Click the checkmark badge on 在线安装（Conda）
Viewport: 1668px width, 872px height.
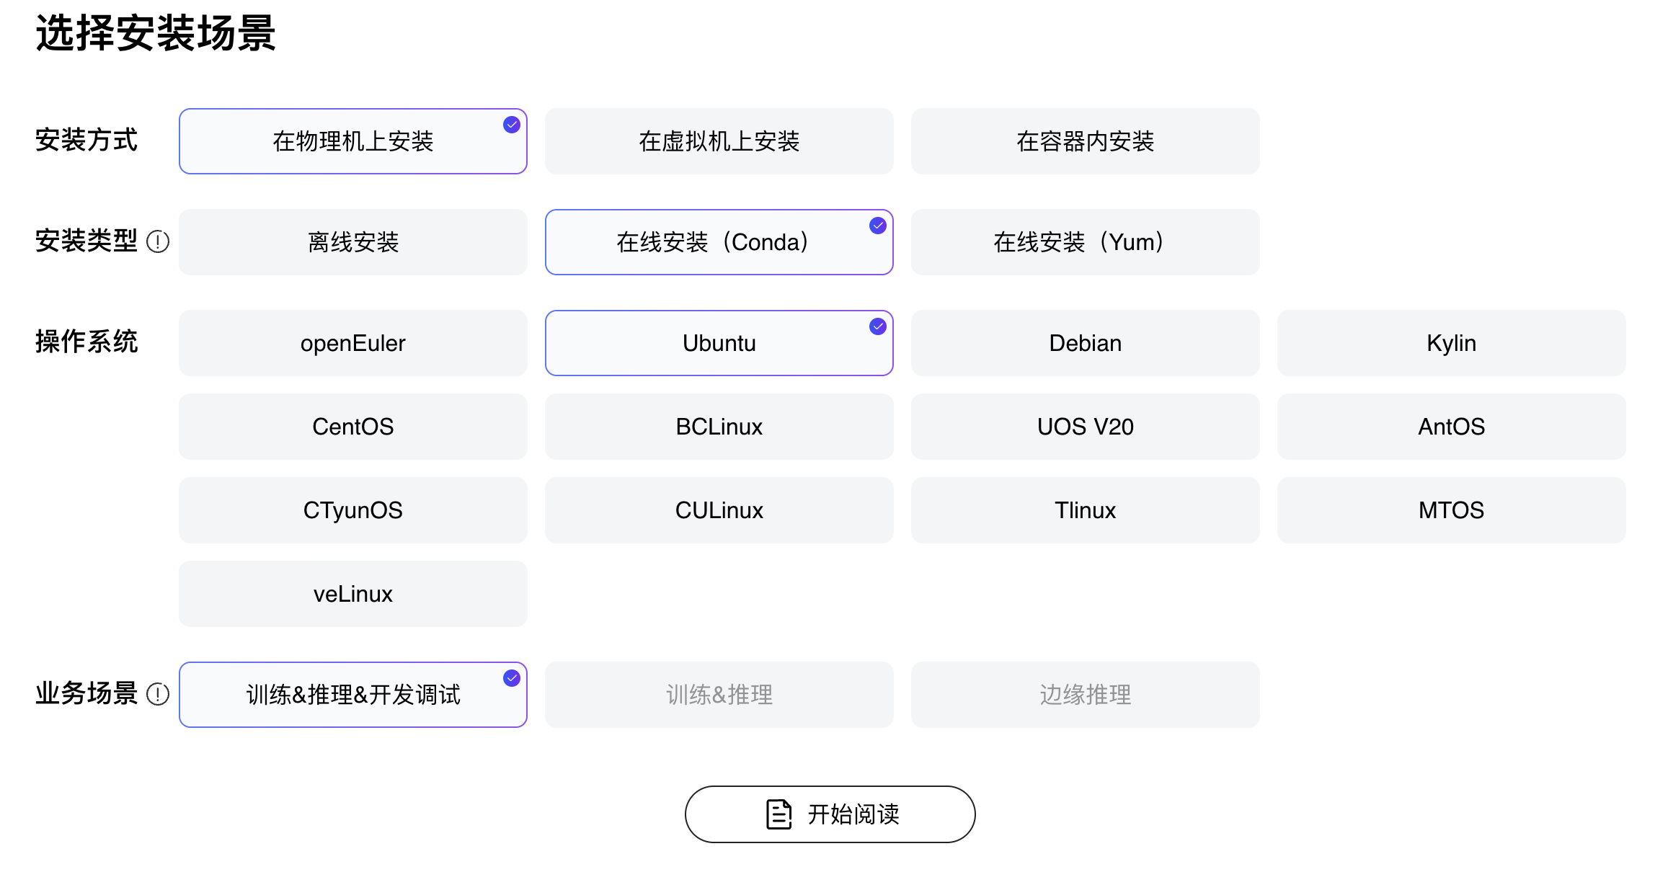coord(877,226)
